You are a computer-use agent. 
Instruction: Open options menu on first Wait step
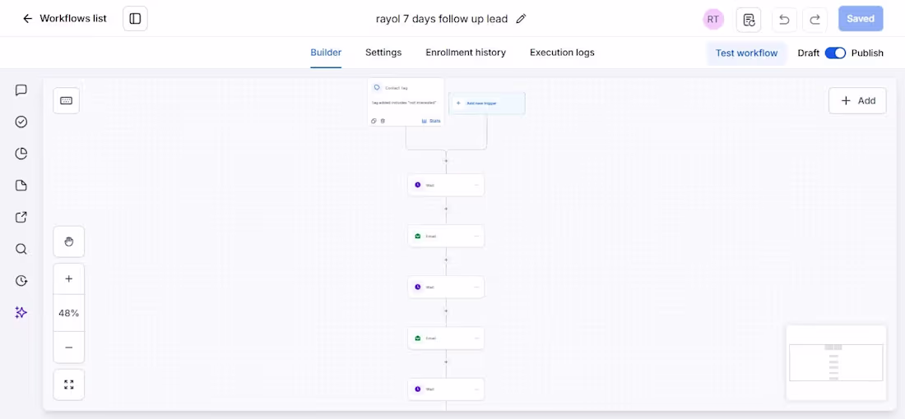(x=476, y=185)
